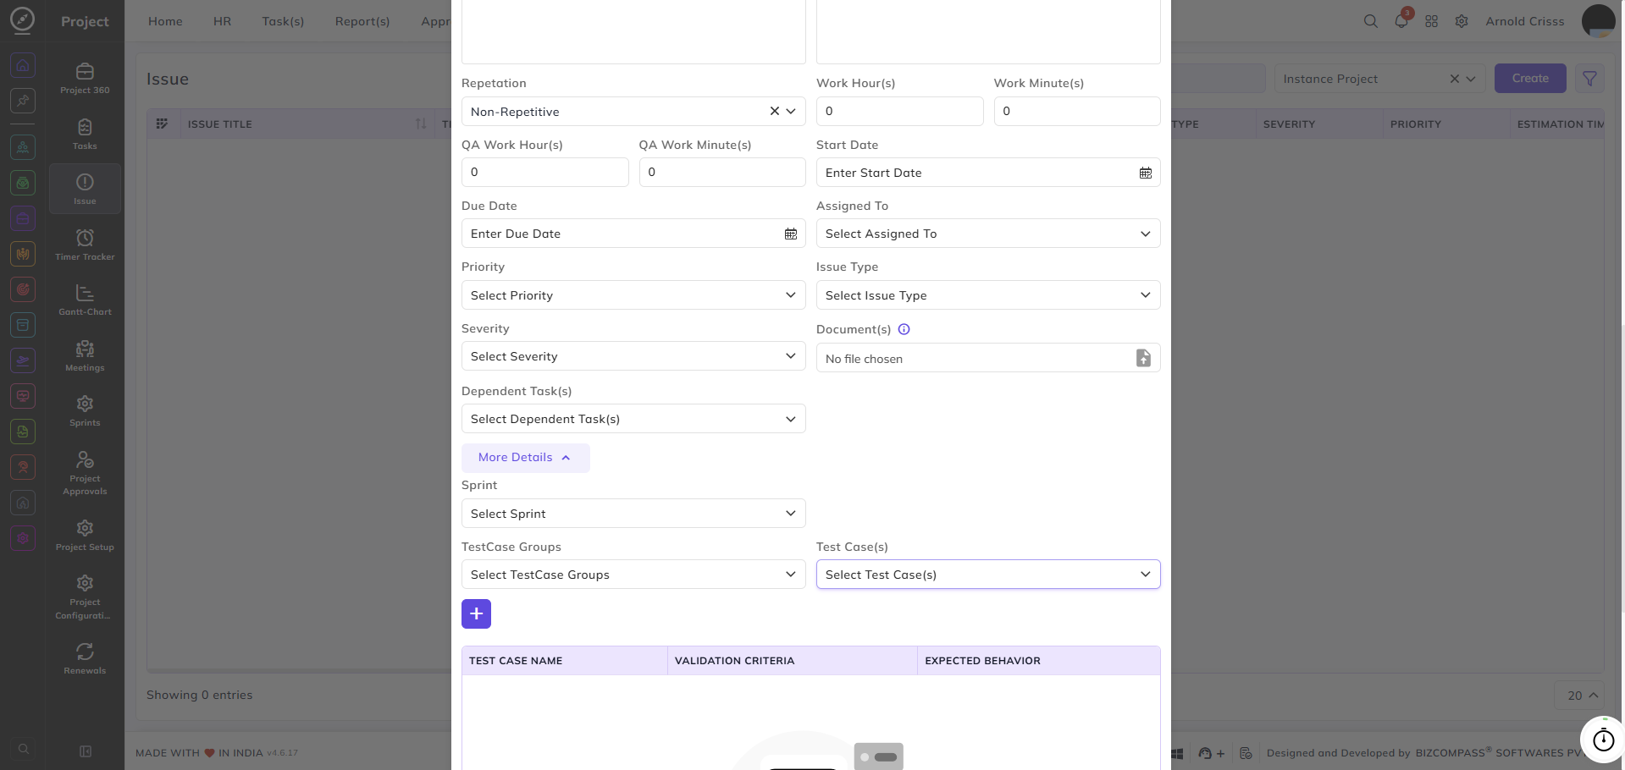
Task: Open Select Test Case(s) dropdown
Action: pos(987,575)
